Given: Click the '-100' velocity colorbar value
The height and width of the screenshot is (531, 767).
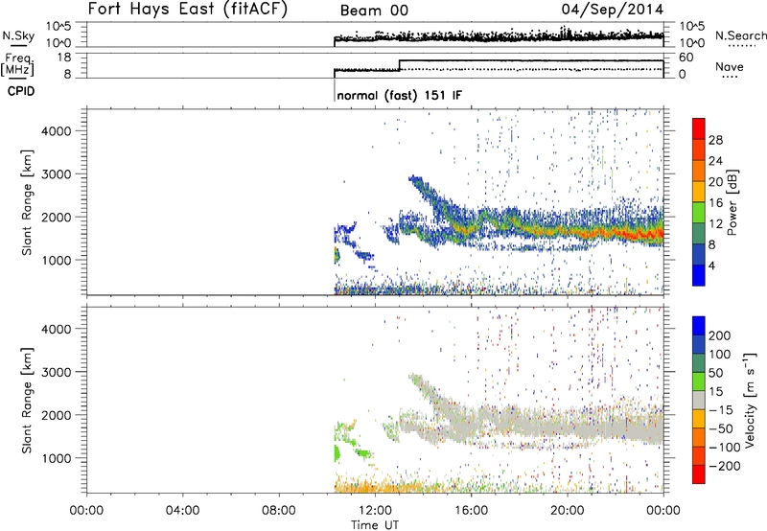Looking at the screenshot, I should click(x=724, y=448).
